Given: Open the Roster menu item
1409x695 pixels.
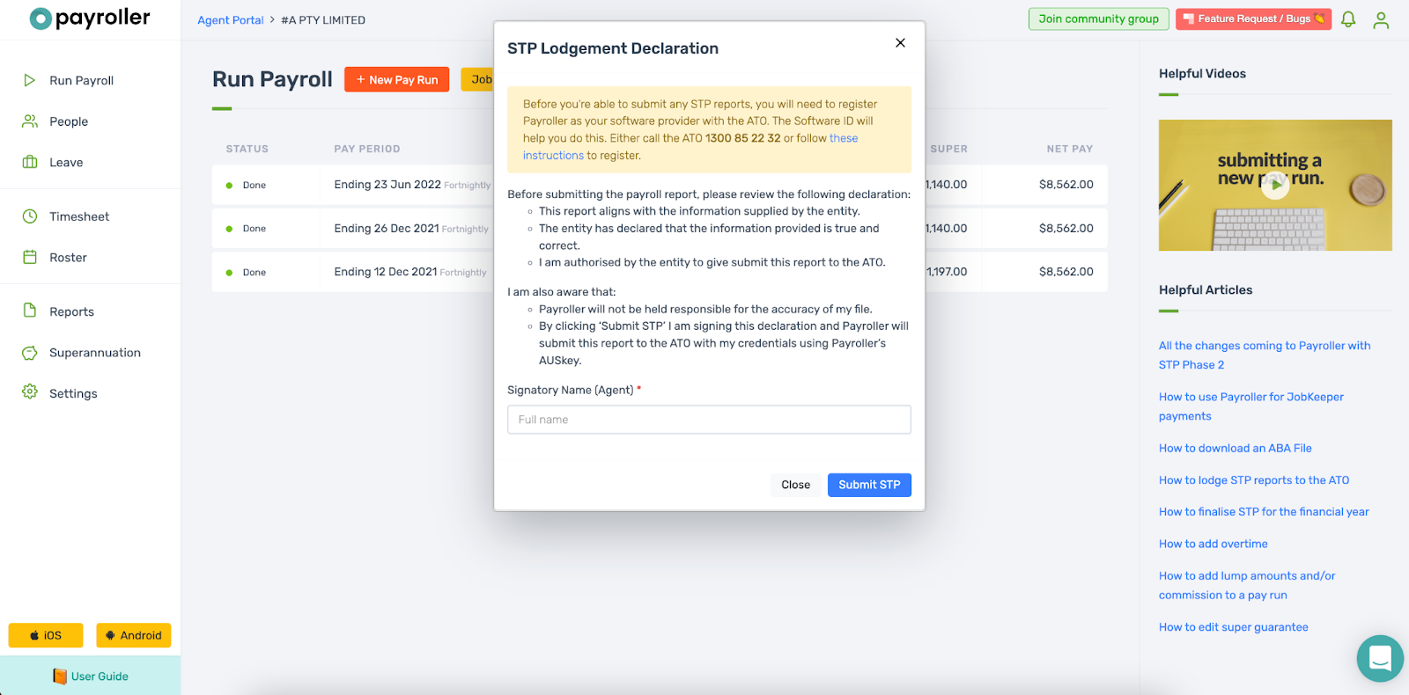Looking at the screenshot, I should [68, 258].
